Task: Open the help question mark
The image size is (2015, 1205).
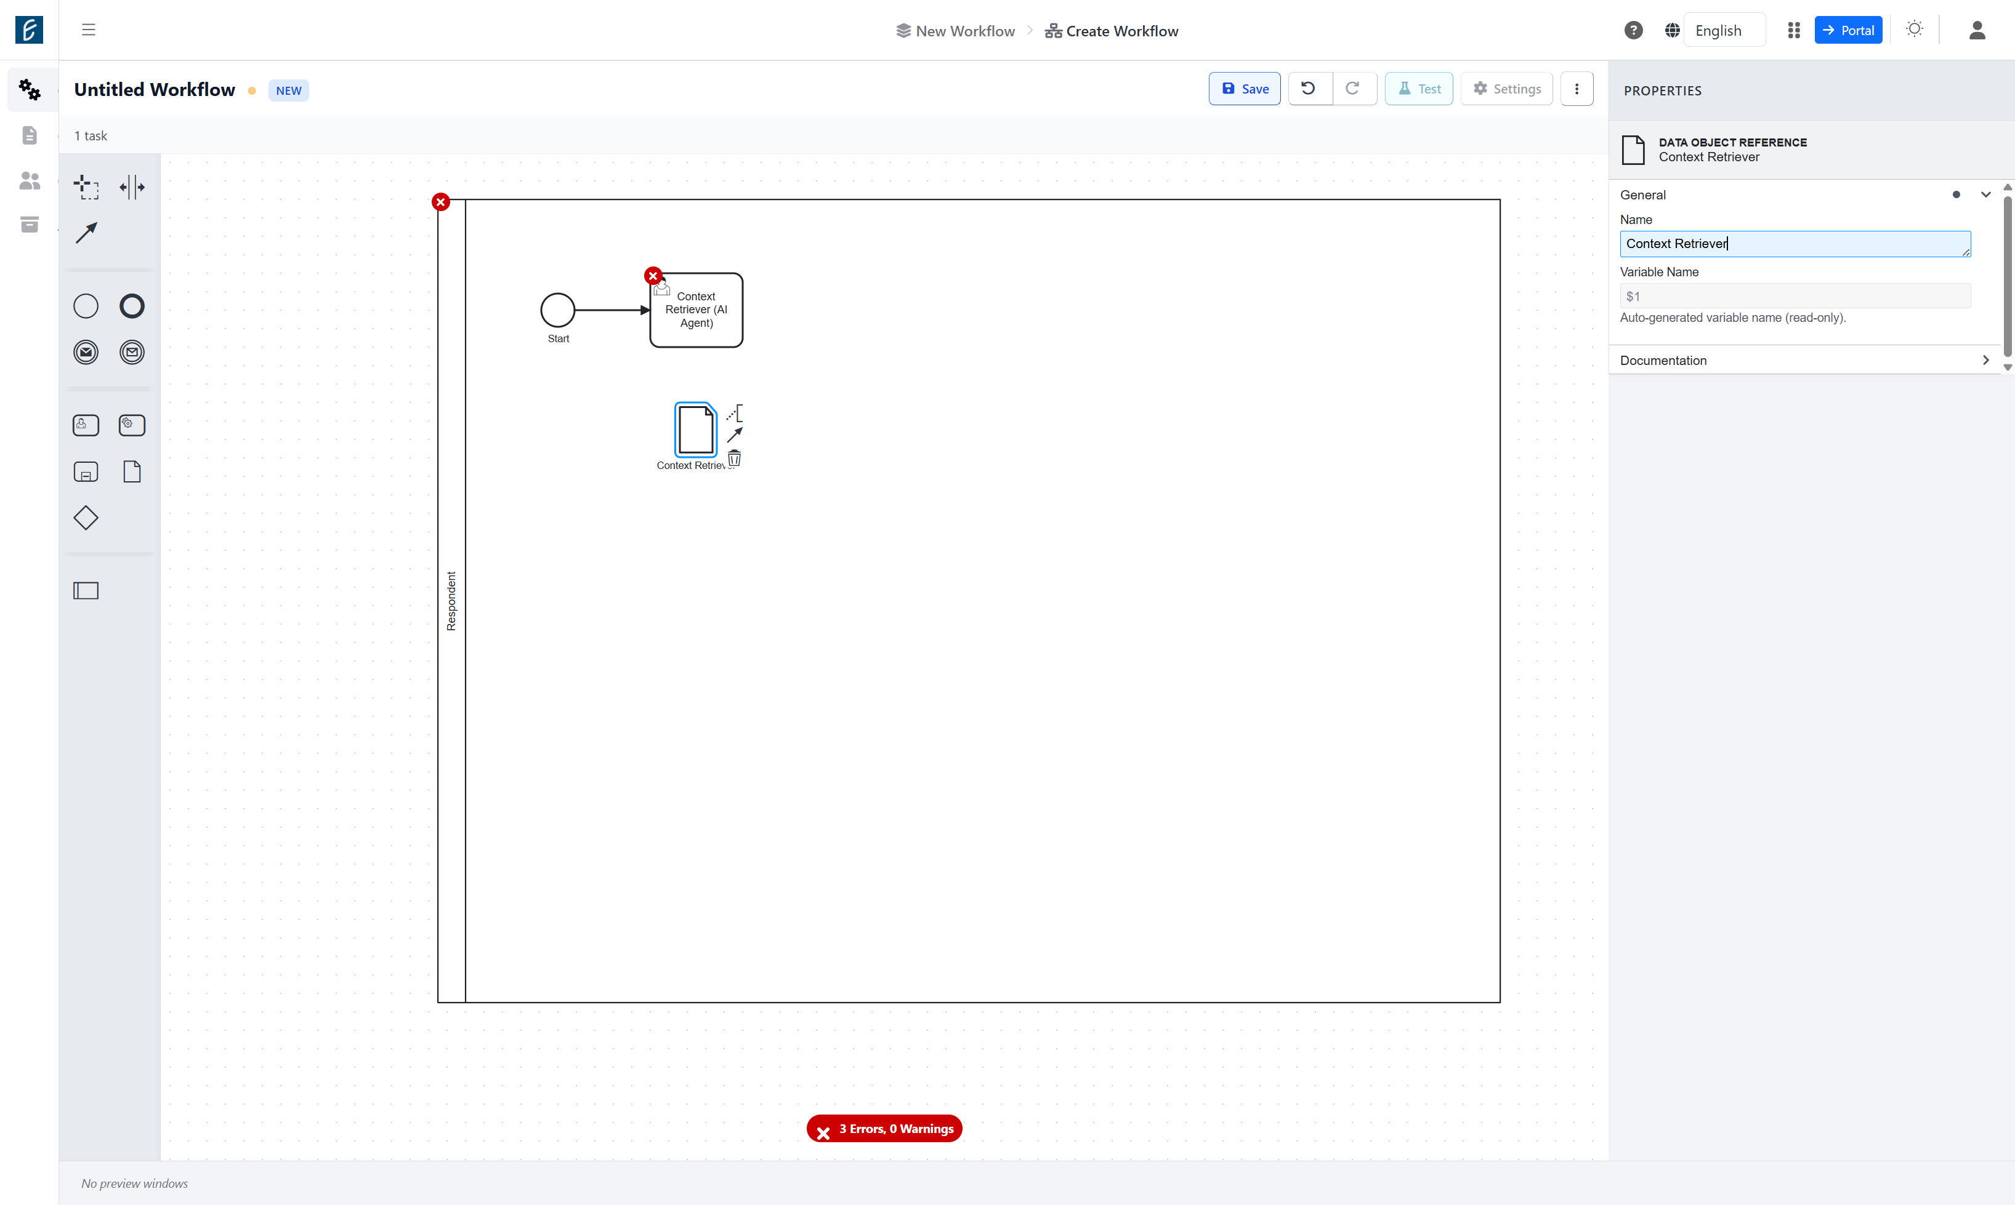Action: click(x=1633, y=30)
